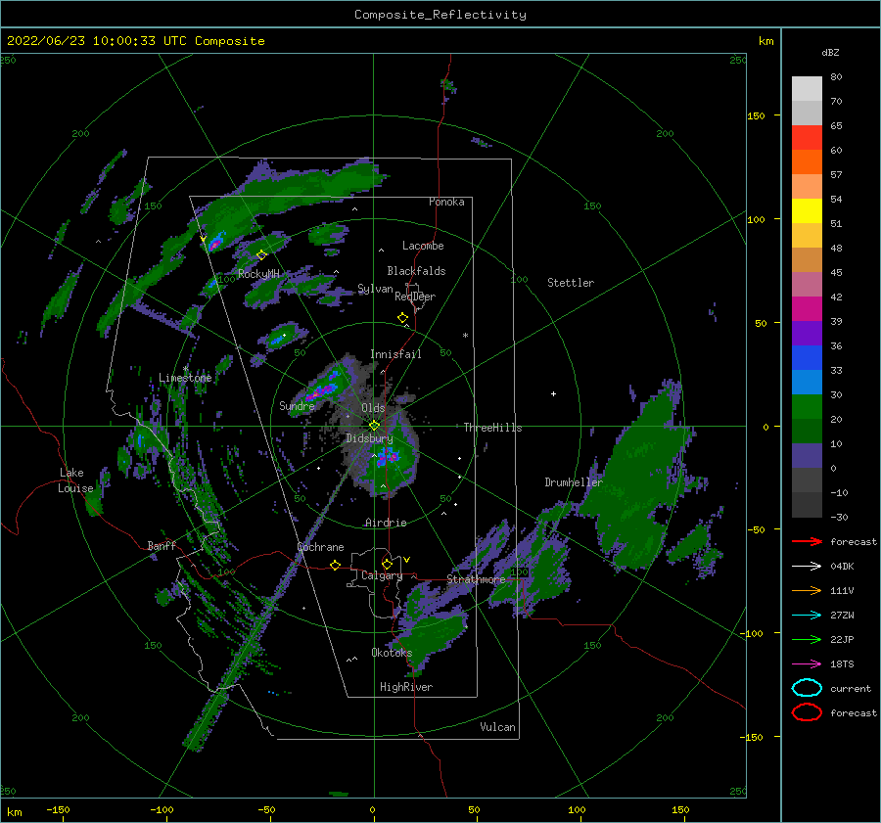This screenshot has height=823, width=881.
Task: Click the Composite_Reflectivity title text
Action: tap(440, 15)
